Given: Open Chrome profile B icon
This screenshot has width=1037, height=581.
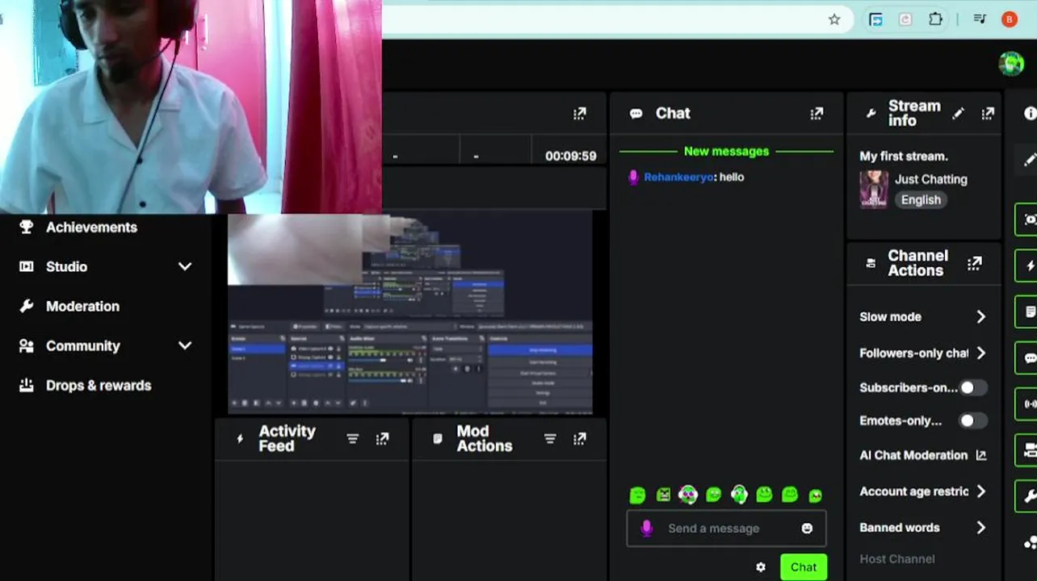Looking at the screenshot, I should tap(1010, 19).
